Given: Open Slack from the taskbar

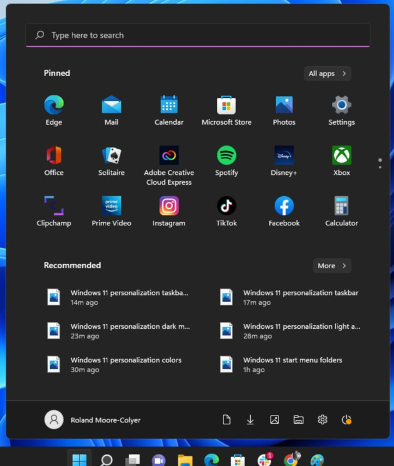Looking at the screenshot, I should [x=264, y=460].
